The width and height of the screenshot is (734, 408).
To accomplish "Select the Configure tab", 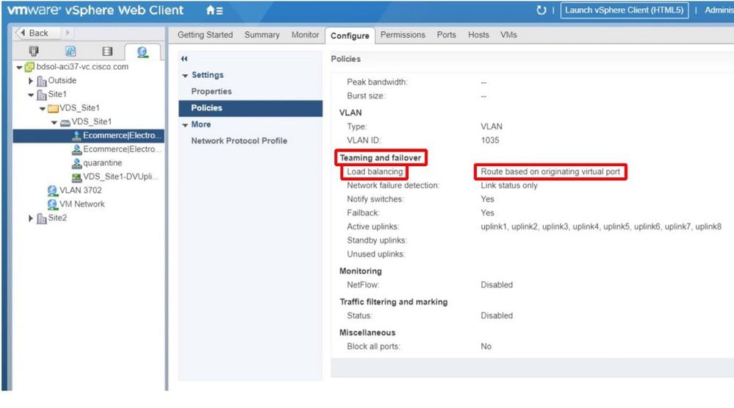I will coord(350,35).
